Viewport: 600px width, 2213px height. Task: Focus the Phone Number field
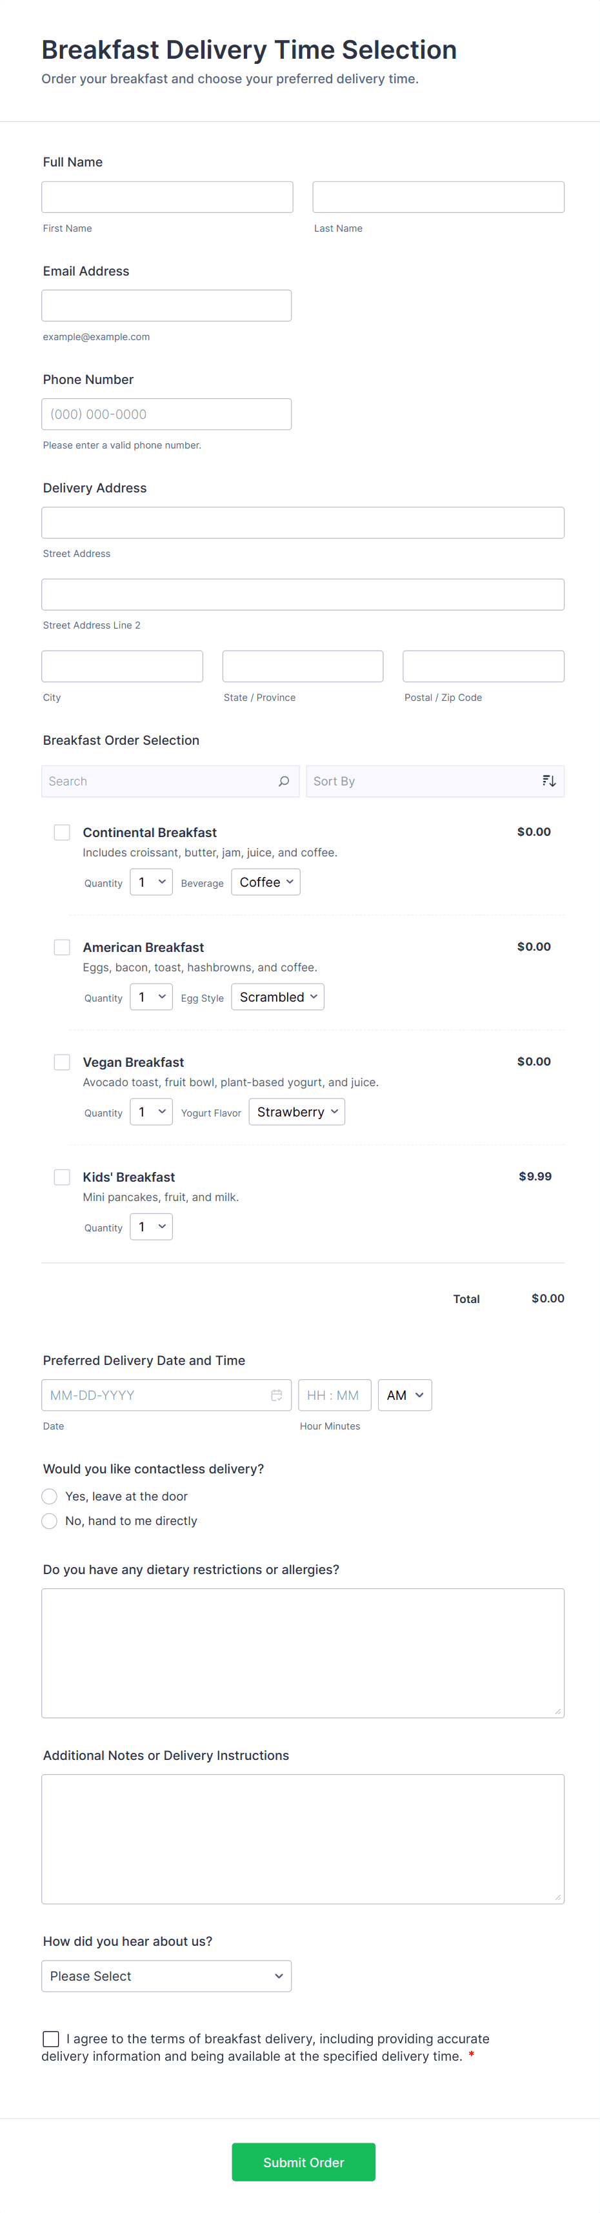coord(166,414)
